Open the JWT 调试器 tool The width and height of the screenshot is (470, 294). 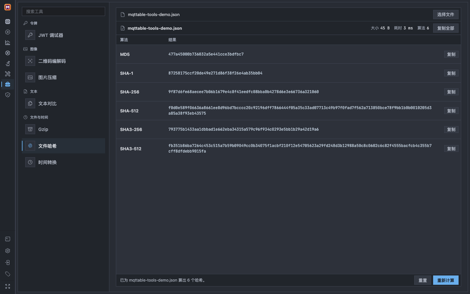pyautogui.click(x=63, y=35)
